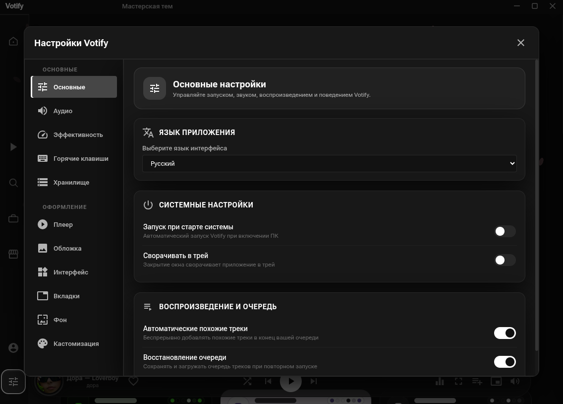Image resolution: width=563 pixels, height=404 pixels.
Task: Open Интерфейс settings section
Action: [74, 272]
